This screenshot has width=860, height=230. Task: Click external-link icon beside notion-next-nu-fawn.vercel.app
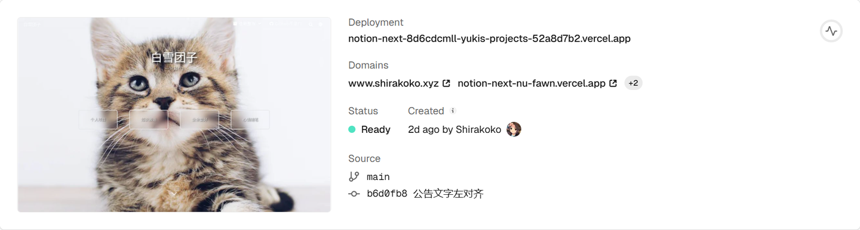pyautogui.click(x=613, y=83)
